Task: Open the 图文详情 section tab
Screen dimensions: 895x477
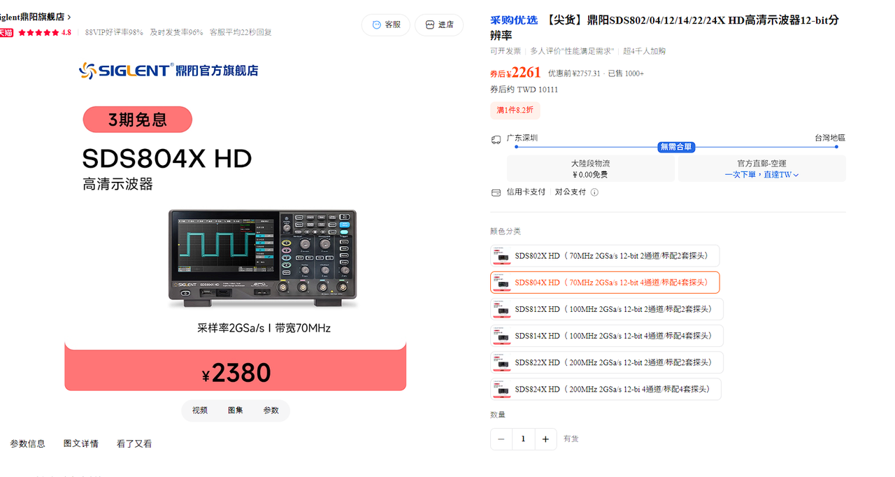Action: click(81, 443)
